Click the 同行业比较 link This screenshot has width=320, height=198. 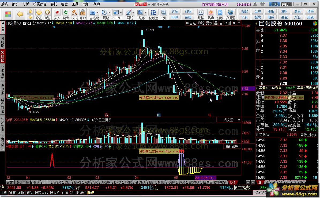(x=308, y=135)
